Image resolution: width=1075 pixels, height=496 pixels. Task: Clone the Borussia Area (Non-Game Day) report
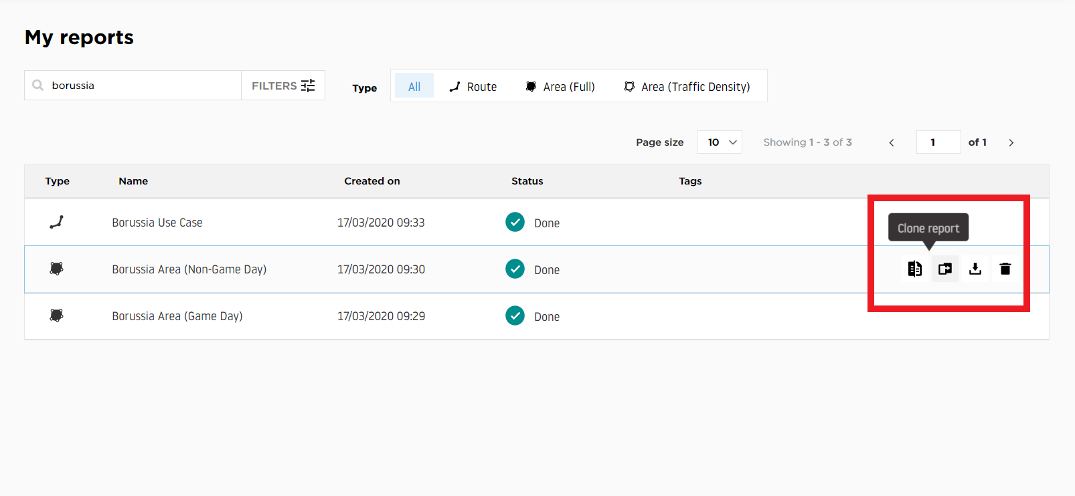coord(945,269)
